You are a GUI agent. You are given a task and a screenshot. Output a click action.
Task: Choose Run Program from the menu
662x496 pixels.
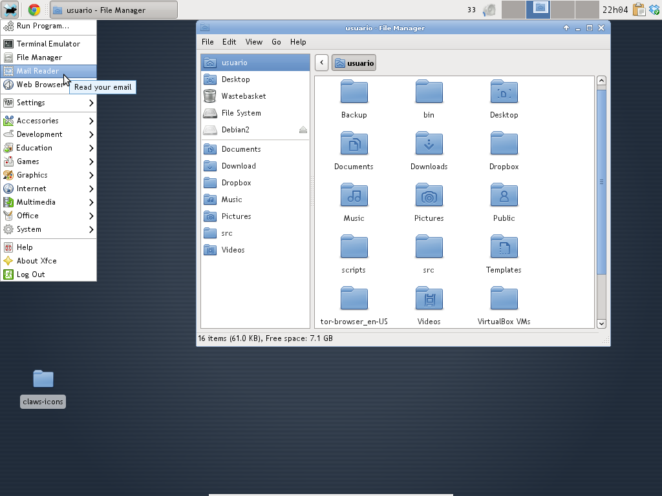pos(48,26)
